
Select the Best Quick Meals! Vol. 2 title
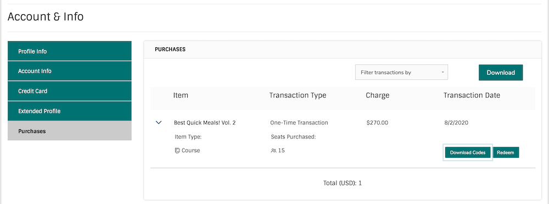pyautogui.click(x=205, y=123)
